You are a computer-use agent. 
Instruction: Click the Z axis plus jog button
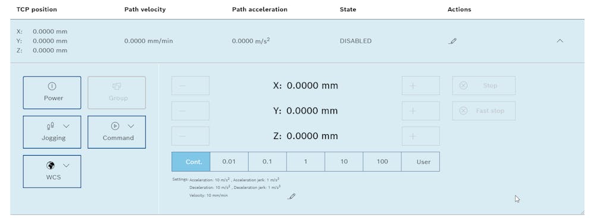click(420, 136)
